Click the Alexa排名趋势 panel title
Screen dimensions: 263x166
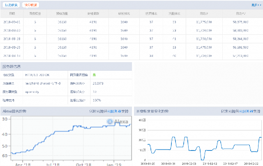tap(14, 111)
